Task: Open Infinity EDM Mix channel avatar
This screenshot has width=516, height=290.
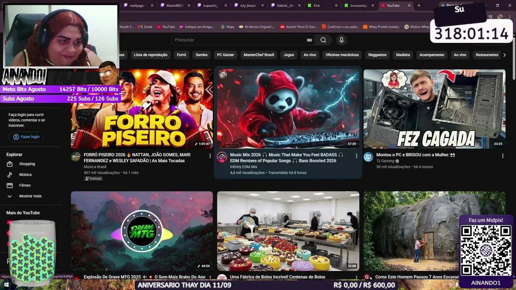Action: pos(222,157)
